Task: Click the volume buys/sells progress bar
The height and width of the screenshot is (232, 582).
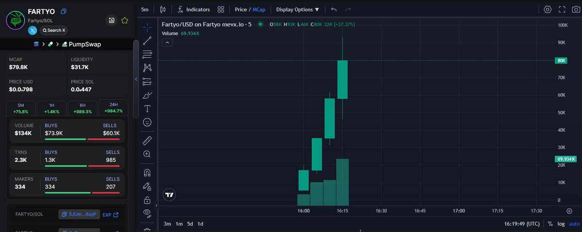Action: coord(82,139)
